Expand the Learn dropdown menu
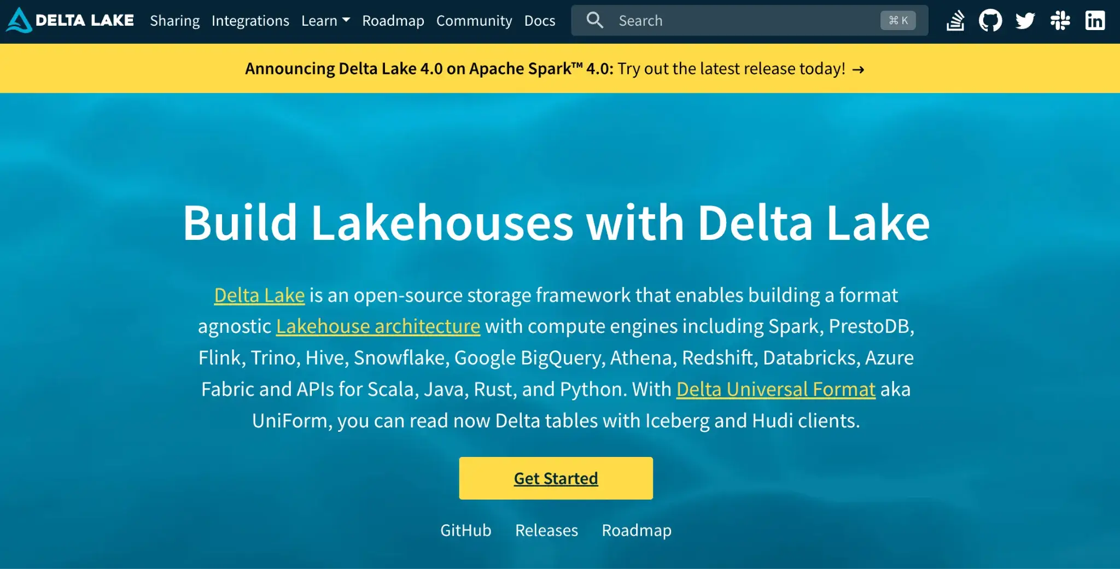 [325, 21]
